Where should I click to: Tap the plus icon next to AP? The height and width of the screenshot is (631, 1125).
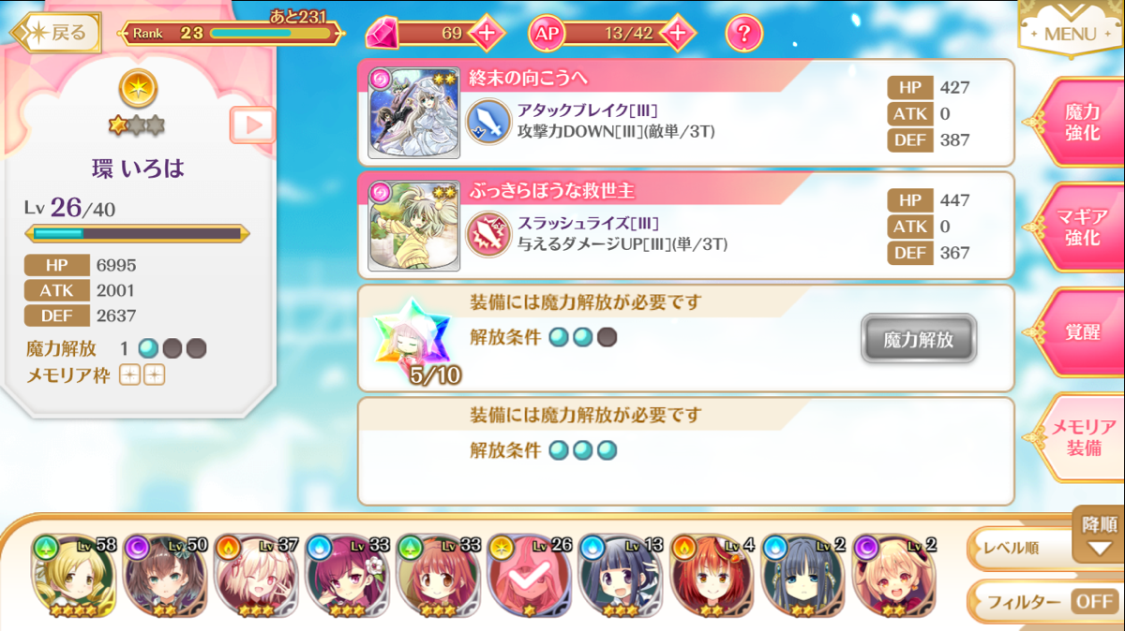point(679,35)
